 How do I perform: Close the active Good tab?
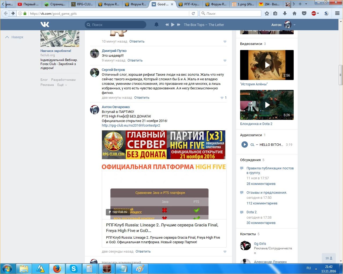pyautogui.click(x=172, y=4)
